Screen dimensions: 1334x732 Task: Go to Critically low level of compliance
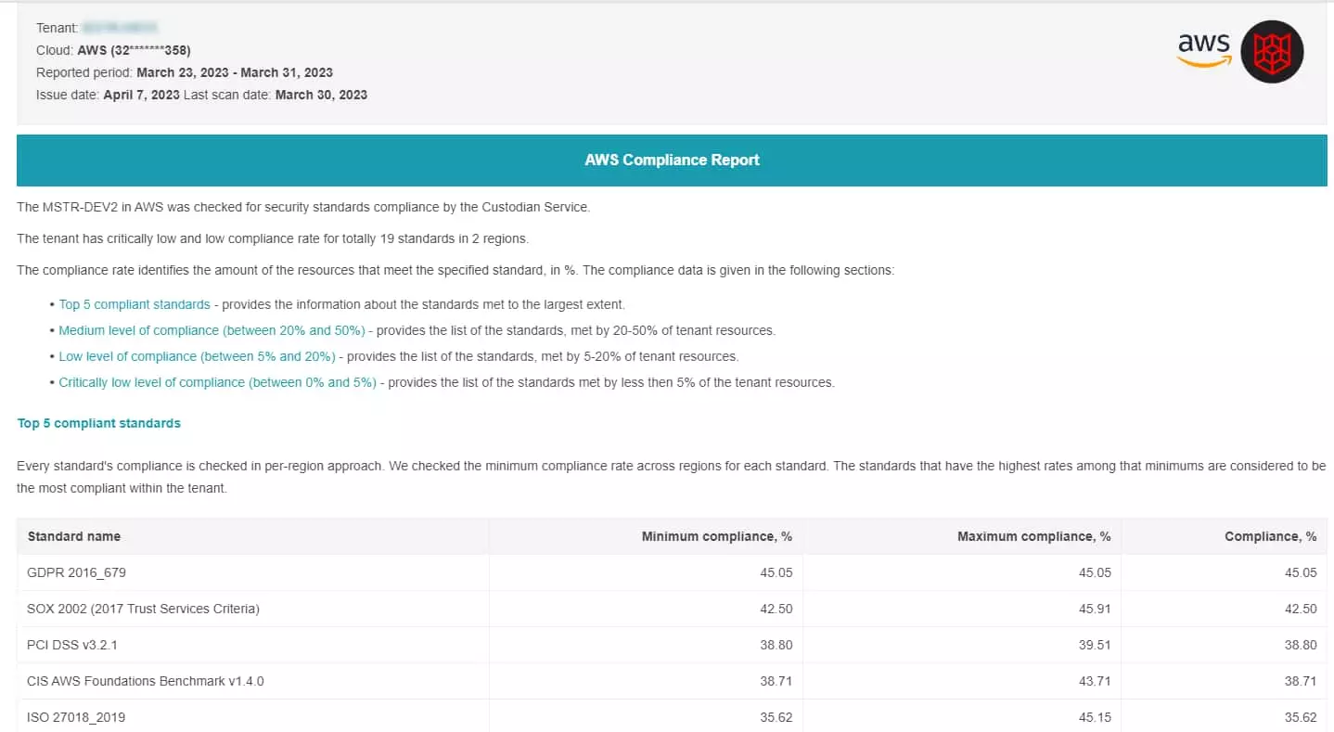[x=218, y=382]
